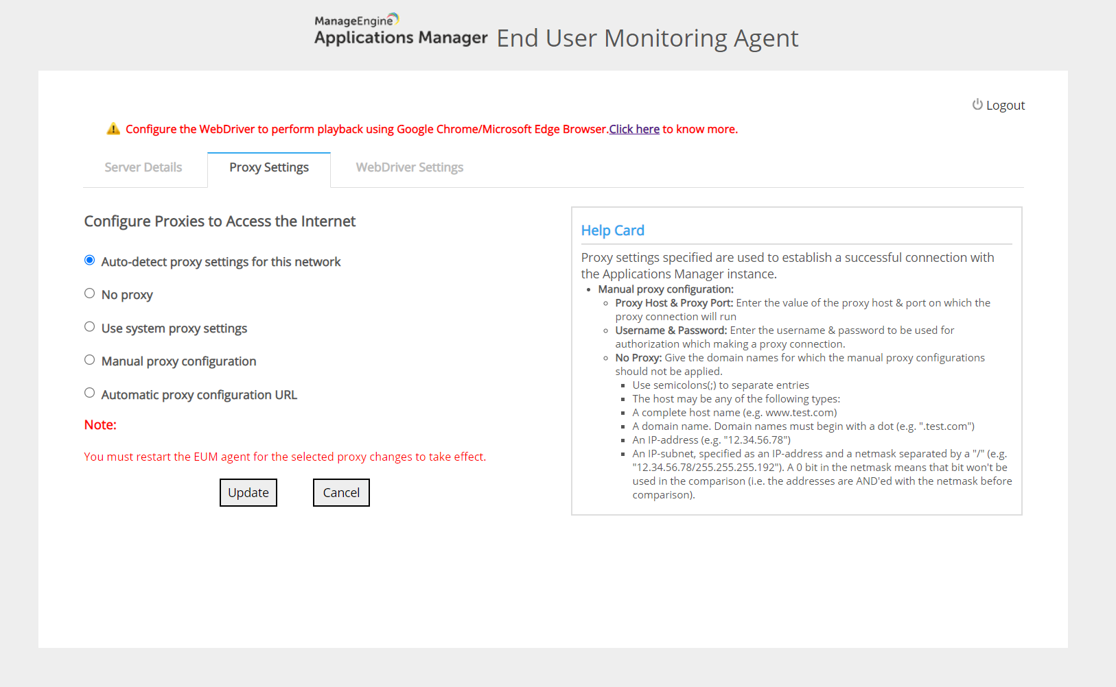Screen dimensions: 1116x687
Task: Pick Automatic proxy configuration URL option
Action: [90, 393]
